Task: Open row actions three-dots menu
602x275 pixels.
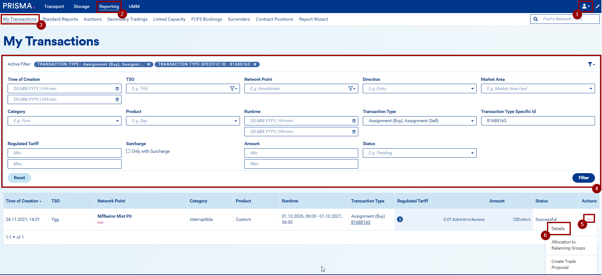Action: pos(589,219)
